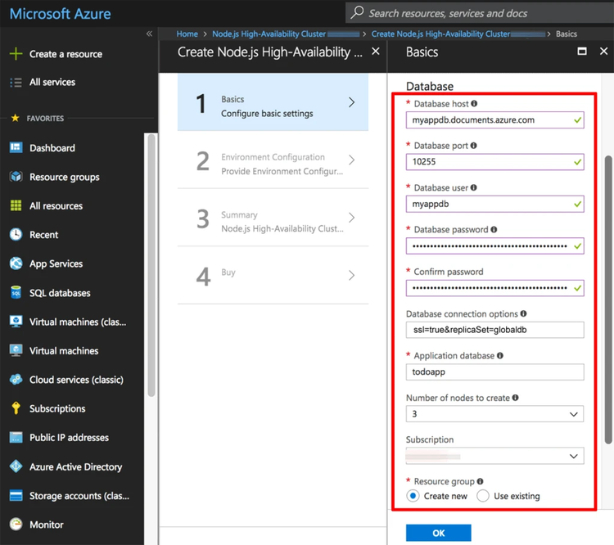
Task: Open step 2 Environment Configuration
Action: 273,160
